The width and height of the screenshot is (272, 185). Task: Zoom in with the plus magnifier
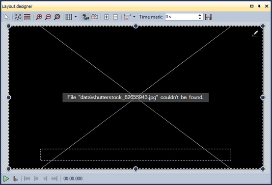coord(39,17)
